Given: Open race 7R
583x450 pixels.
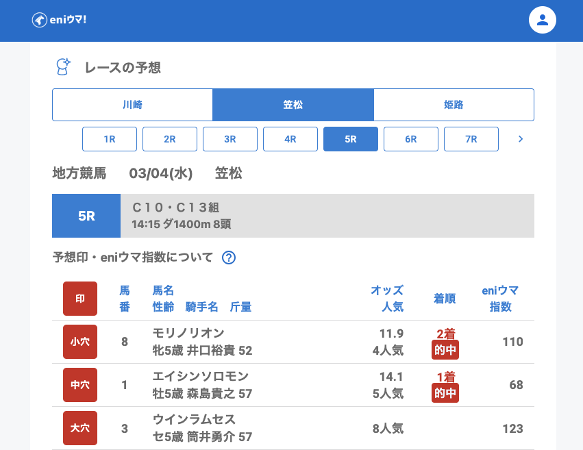Looking at the screenshot, I should 471,139.
